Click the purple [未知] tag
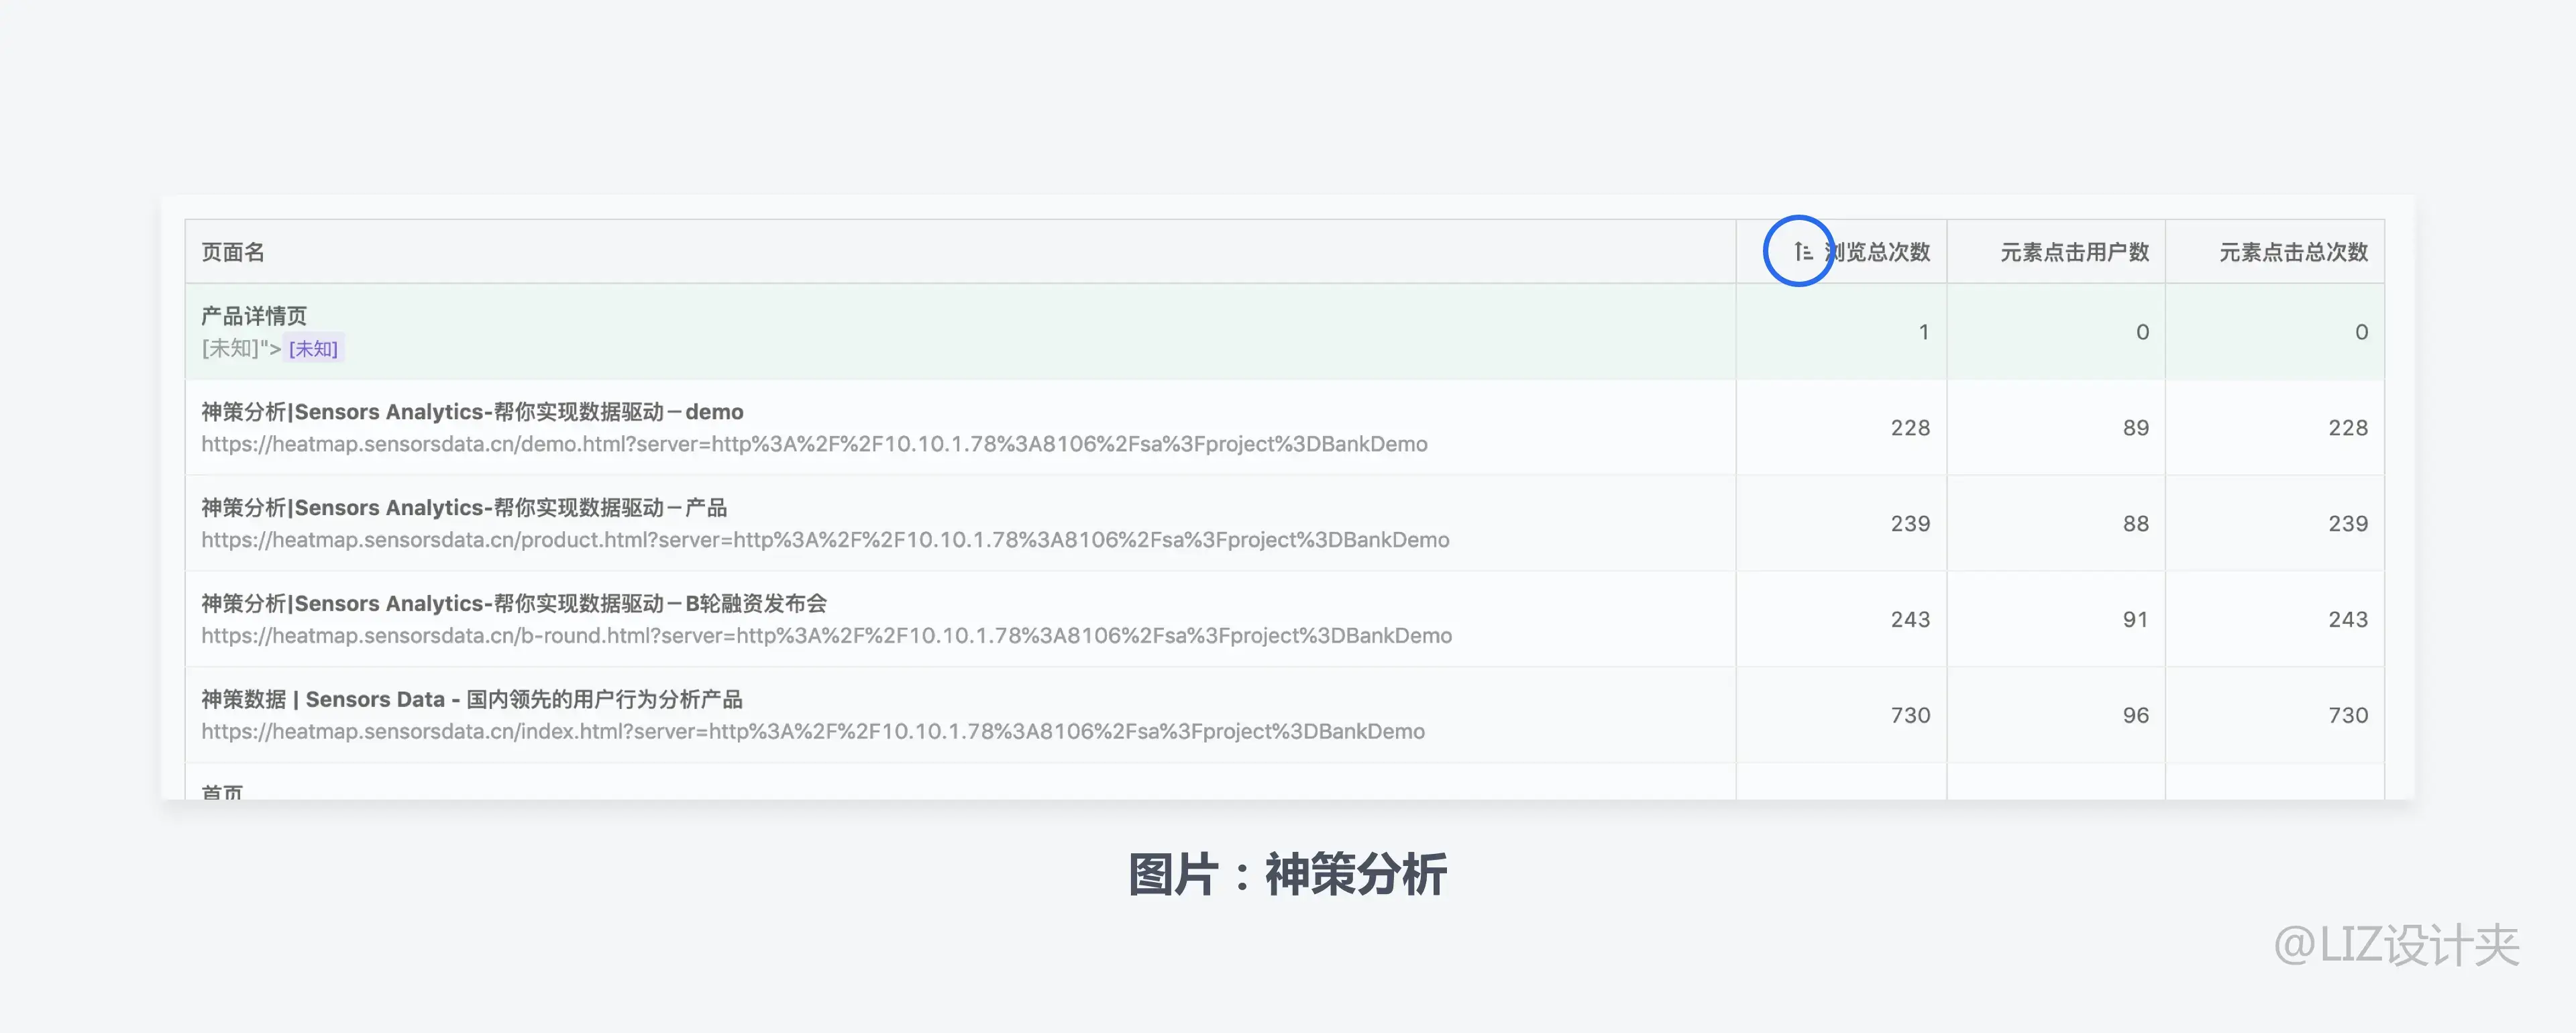The height and width of the screenshot is (1033, 2576). click(x=313, y=348)
